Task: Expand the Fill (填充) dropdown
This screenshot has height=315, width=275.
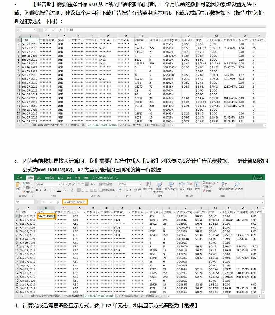Action: point(213,187)
